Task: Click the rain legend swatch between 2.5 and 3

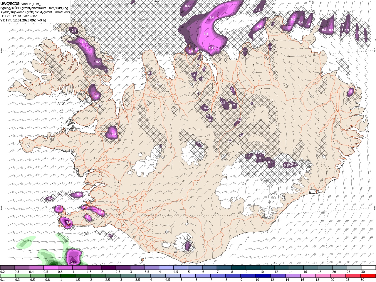Action: [113, 276]
